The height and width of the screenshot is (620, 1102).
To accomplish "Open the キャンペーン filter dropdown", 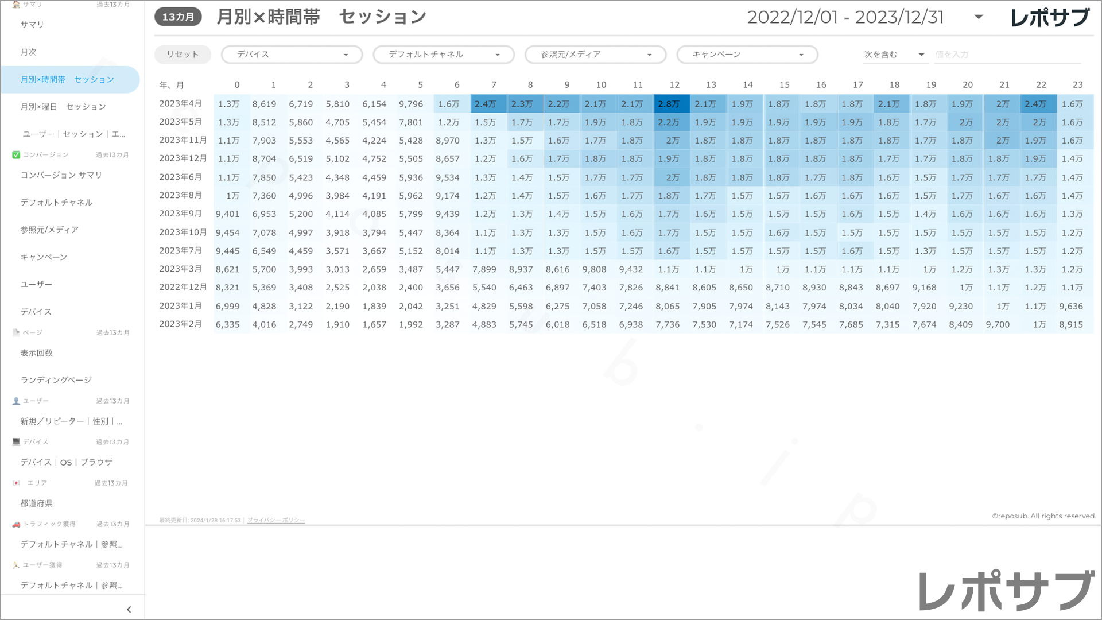I will [747, 55].
